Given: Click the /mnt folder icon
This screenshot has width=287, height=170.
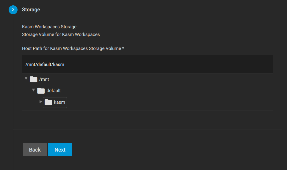Looking at the screenshot, I should (x=34, y=79).
